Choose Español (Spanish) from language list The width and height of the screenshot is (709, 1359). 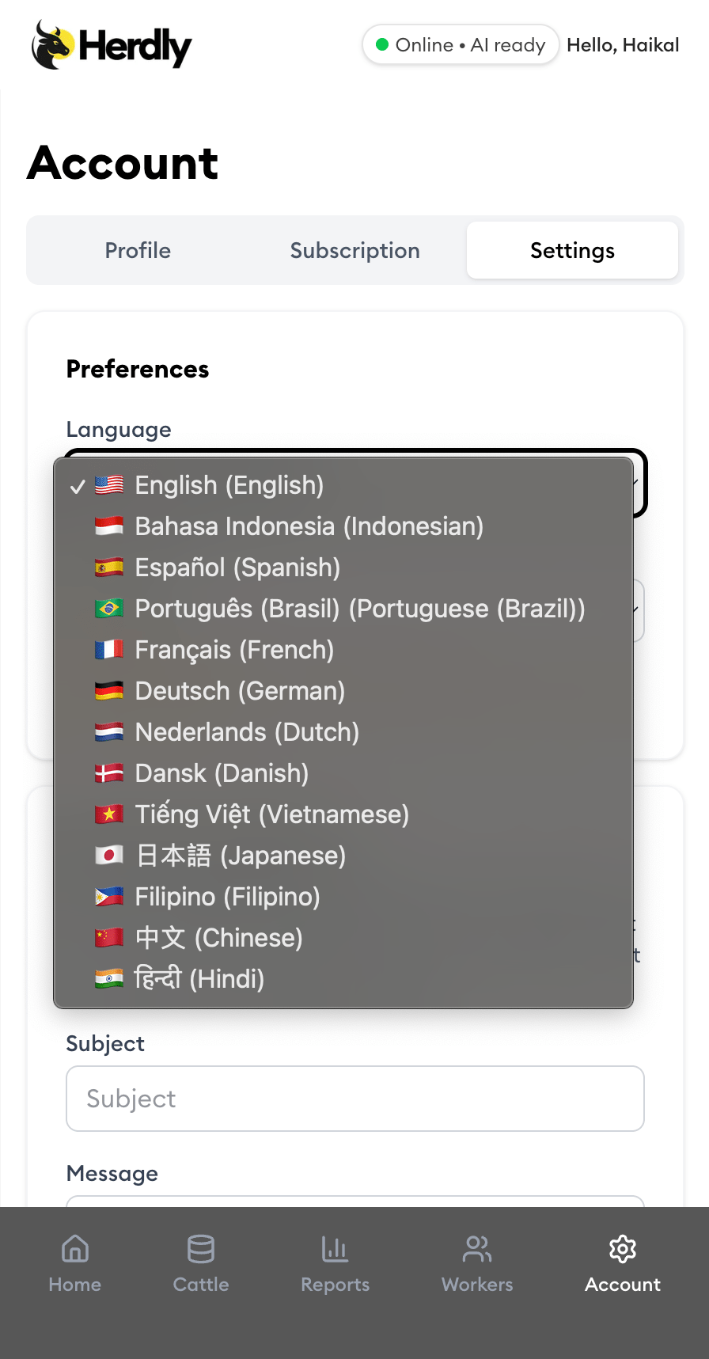coord(237,568)
